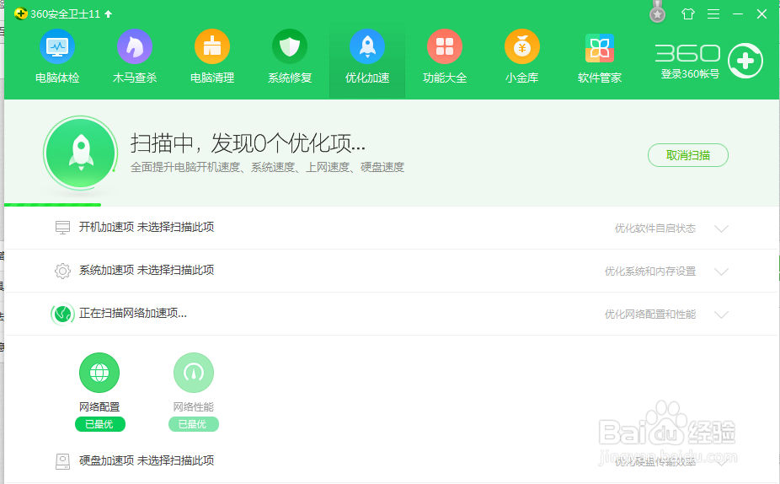Click the 木马查杀 tab label
Image resolution: width=780 pixels, height=484 pixels.
tap(135, 78)
